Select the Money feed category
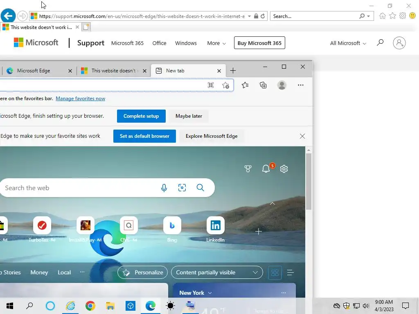Image resolution: width=419 pixels, height=314 pixels. (39, 272)
